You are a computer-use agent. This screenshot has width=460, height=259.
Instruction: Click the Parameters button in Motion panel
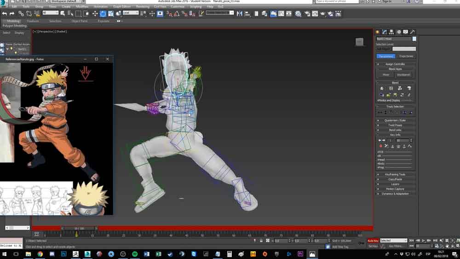[386, 56]
